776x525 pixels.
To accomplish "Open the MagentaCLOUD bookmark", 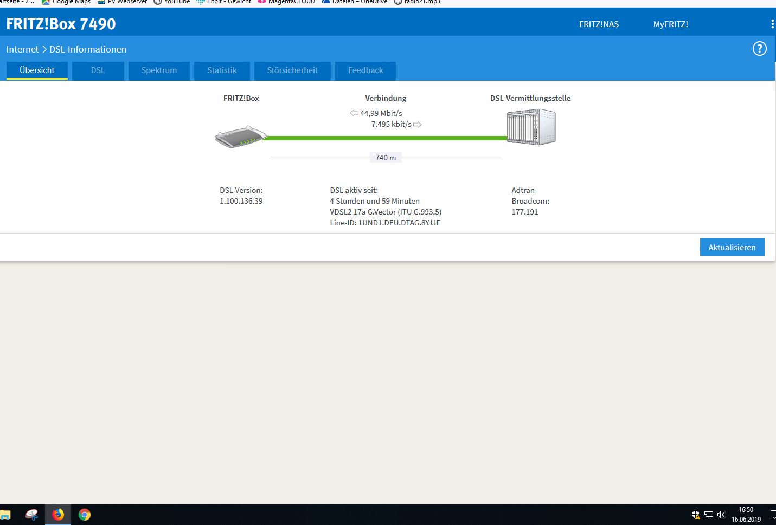I will (286, 2).
